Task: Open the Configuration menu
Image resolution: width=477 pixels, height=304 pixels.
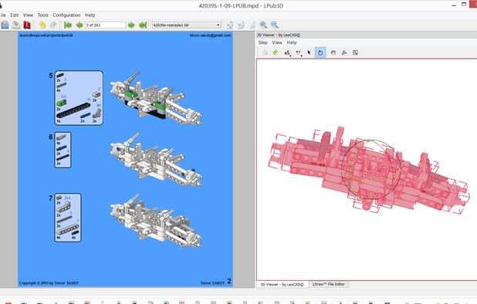Action: [66, 15]
